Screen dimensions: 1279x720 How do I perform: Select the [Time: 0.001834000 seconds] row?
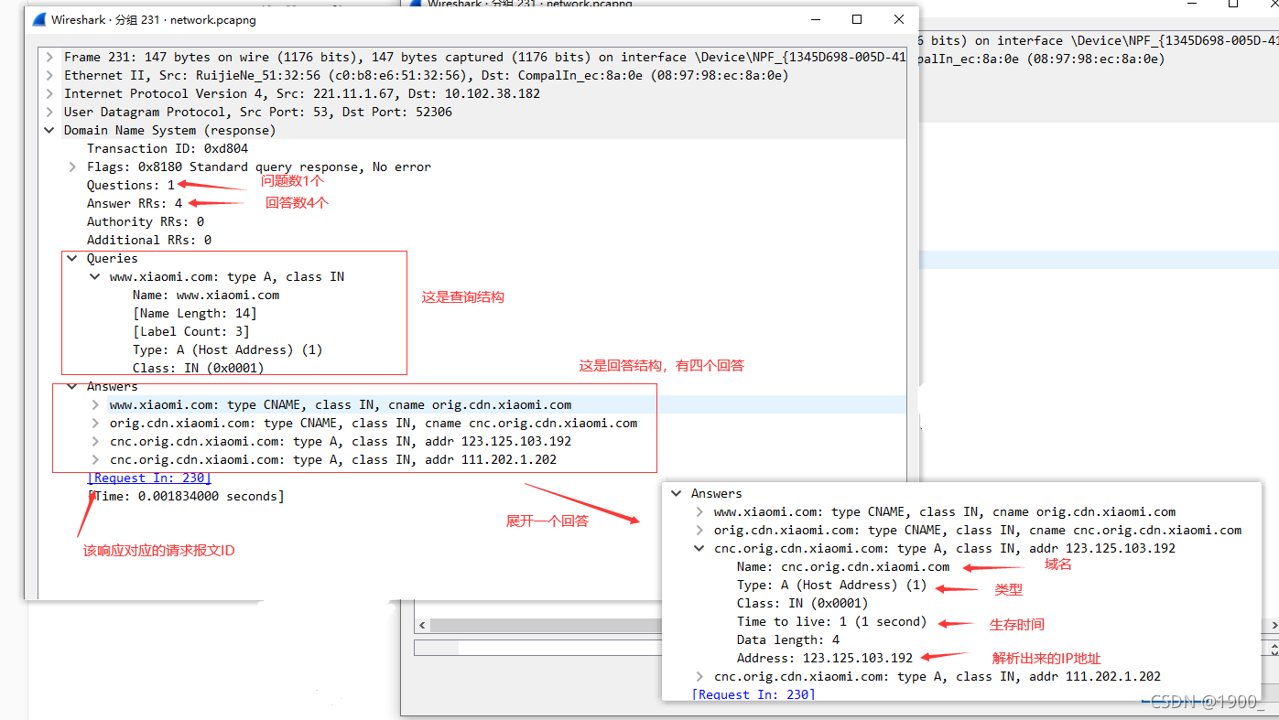[186, 496]
